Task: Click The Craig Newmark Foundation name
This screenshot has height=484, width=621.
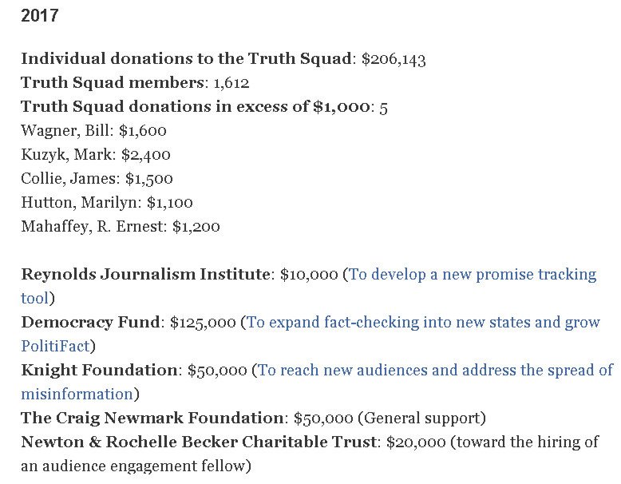Action: pyautogui.click(x=152, y=418)
